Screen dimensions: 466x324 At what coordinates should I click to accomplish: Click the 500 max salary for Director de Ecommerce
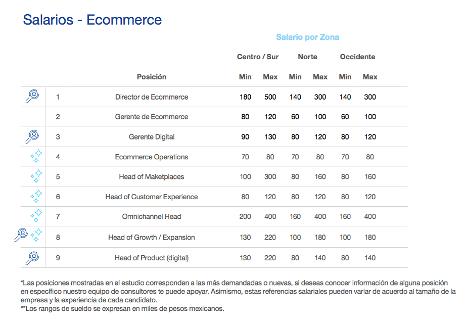270,97
